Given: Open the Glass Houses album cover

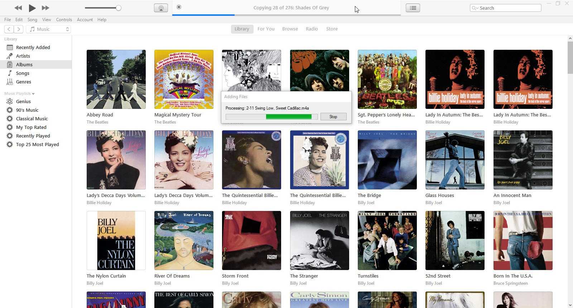Looking at the screenshot, I should pyautogui.click(x=455, y=160).
